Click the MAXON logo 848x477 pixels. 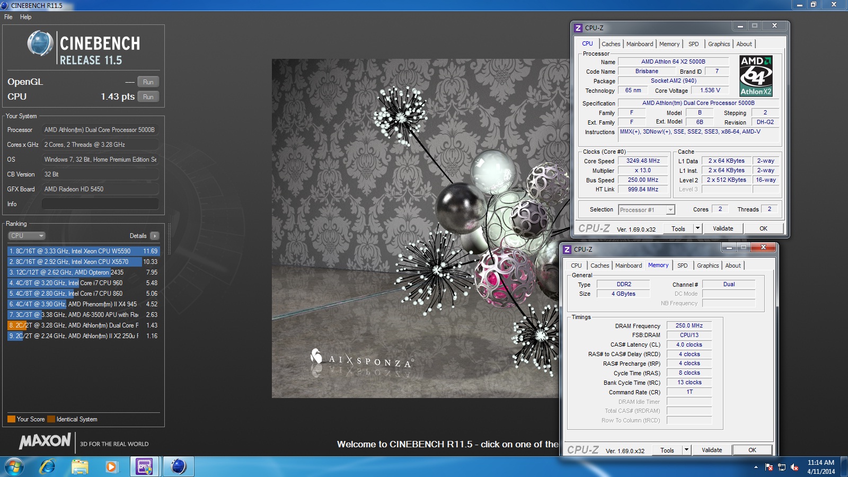[45, 441]
